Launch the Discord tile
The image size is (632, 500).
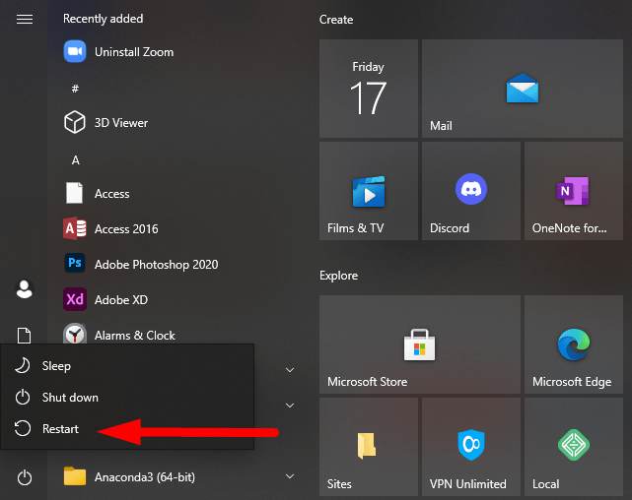pyautogui.click(x=470, y=191)
